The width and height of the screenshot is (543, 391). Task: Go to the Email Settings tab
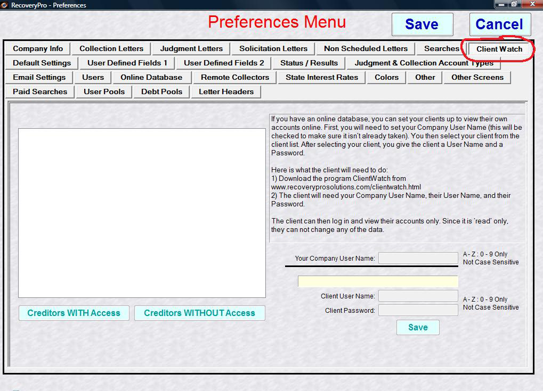[x=39, y=78]
